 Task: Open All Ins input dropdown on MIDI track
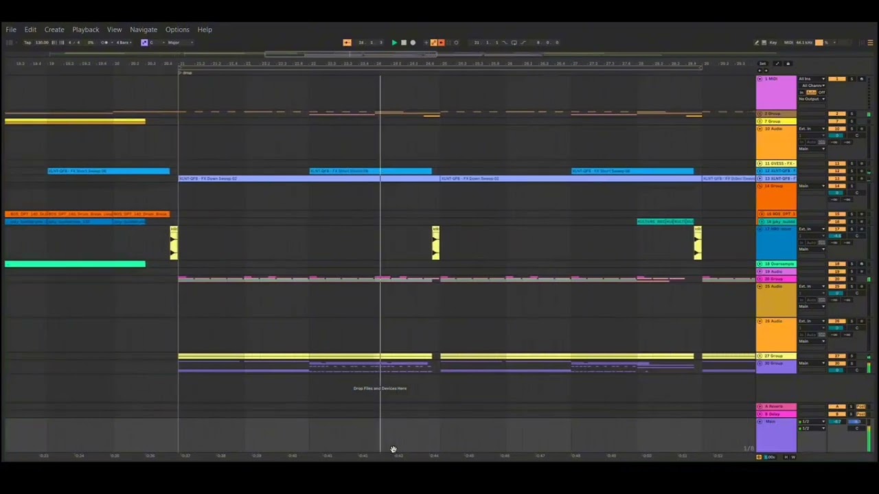point(812,79)
